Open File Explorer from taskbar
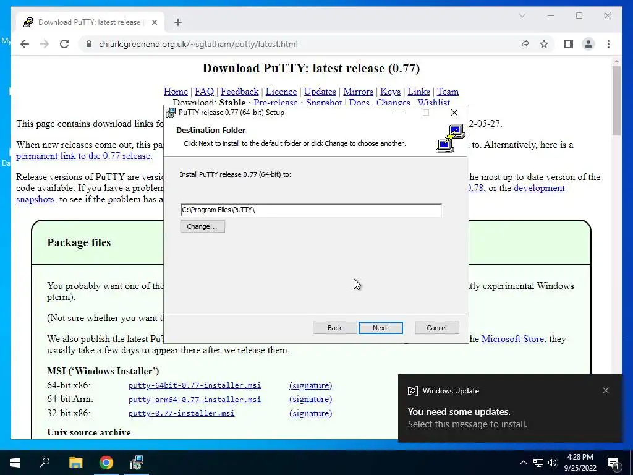This screenshot has height=475, width=633. (x=75, y=463)
